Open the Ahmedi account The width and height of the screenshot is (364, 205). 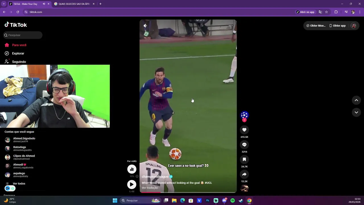(x=19, y=166)
